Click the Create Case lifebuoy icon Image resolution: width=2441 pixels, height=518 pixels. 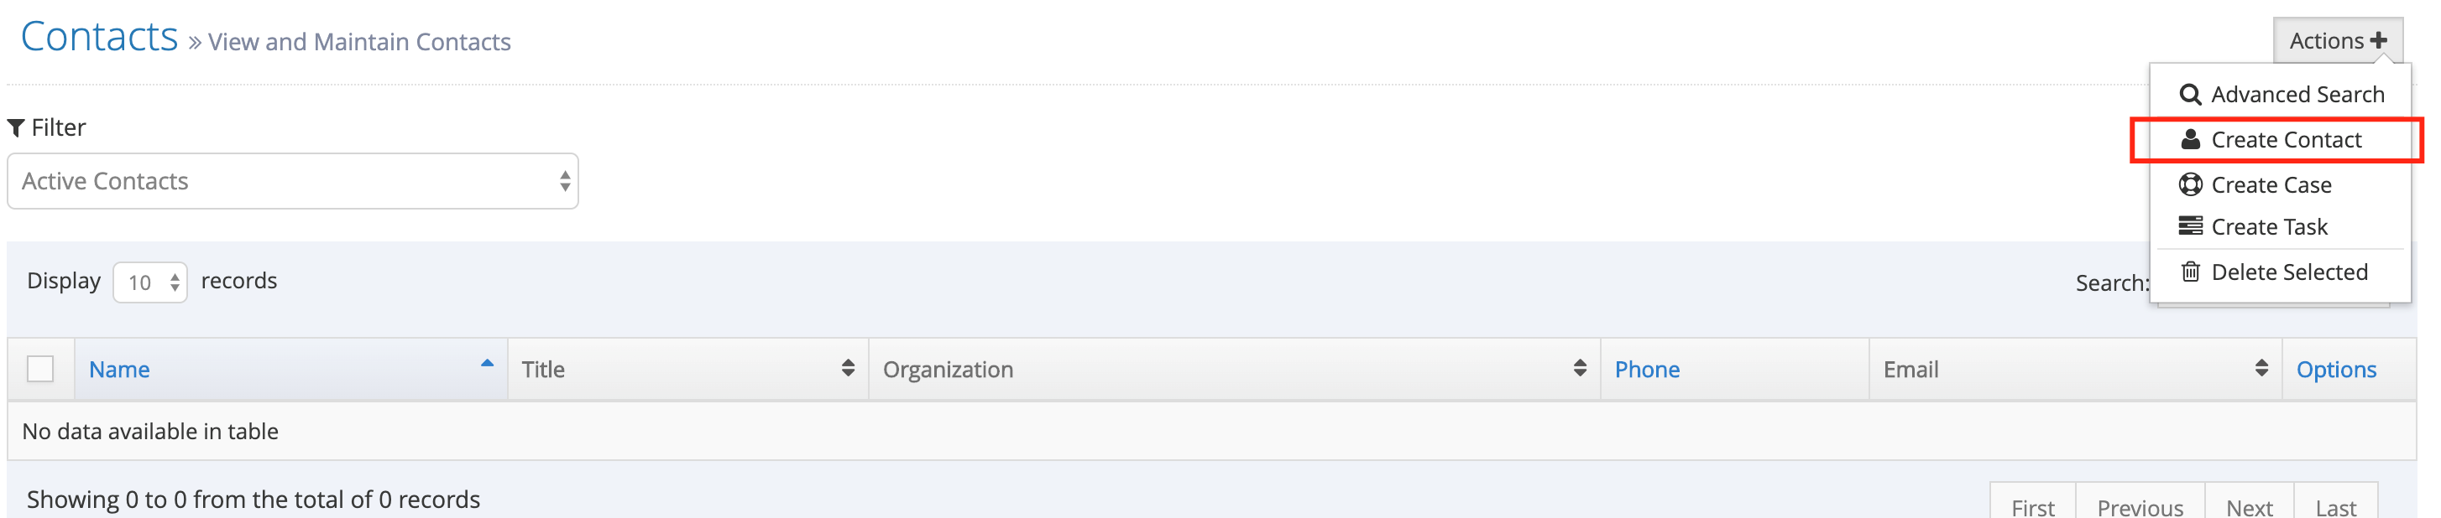(x=2190, y=184)
